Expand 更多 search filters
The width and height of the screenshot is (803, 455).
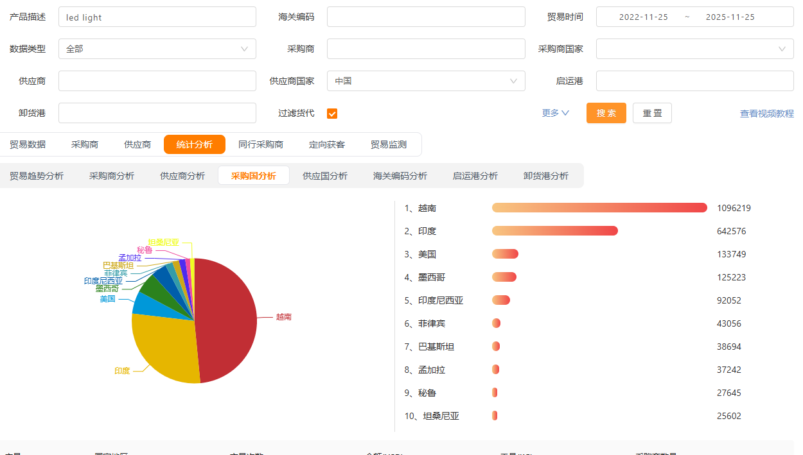556,113
